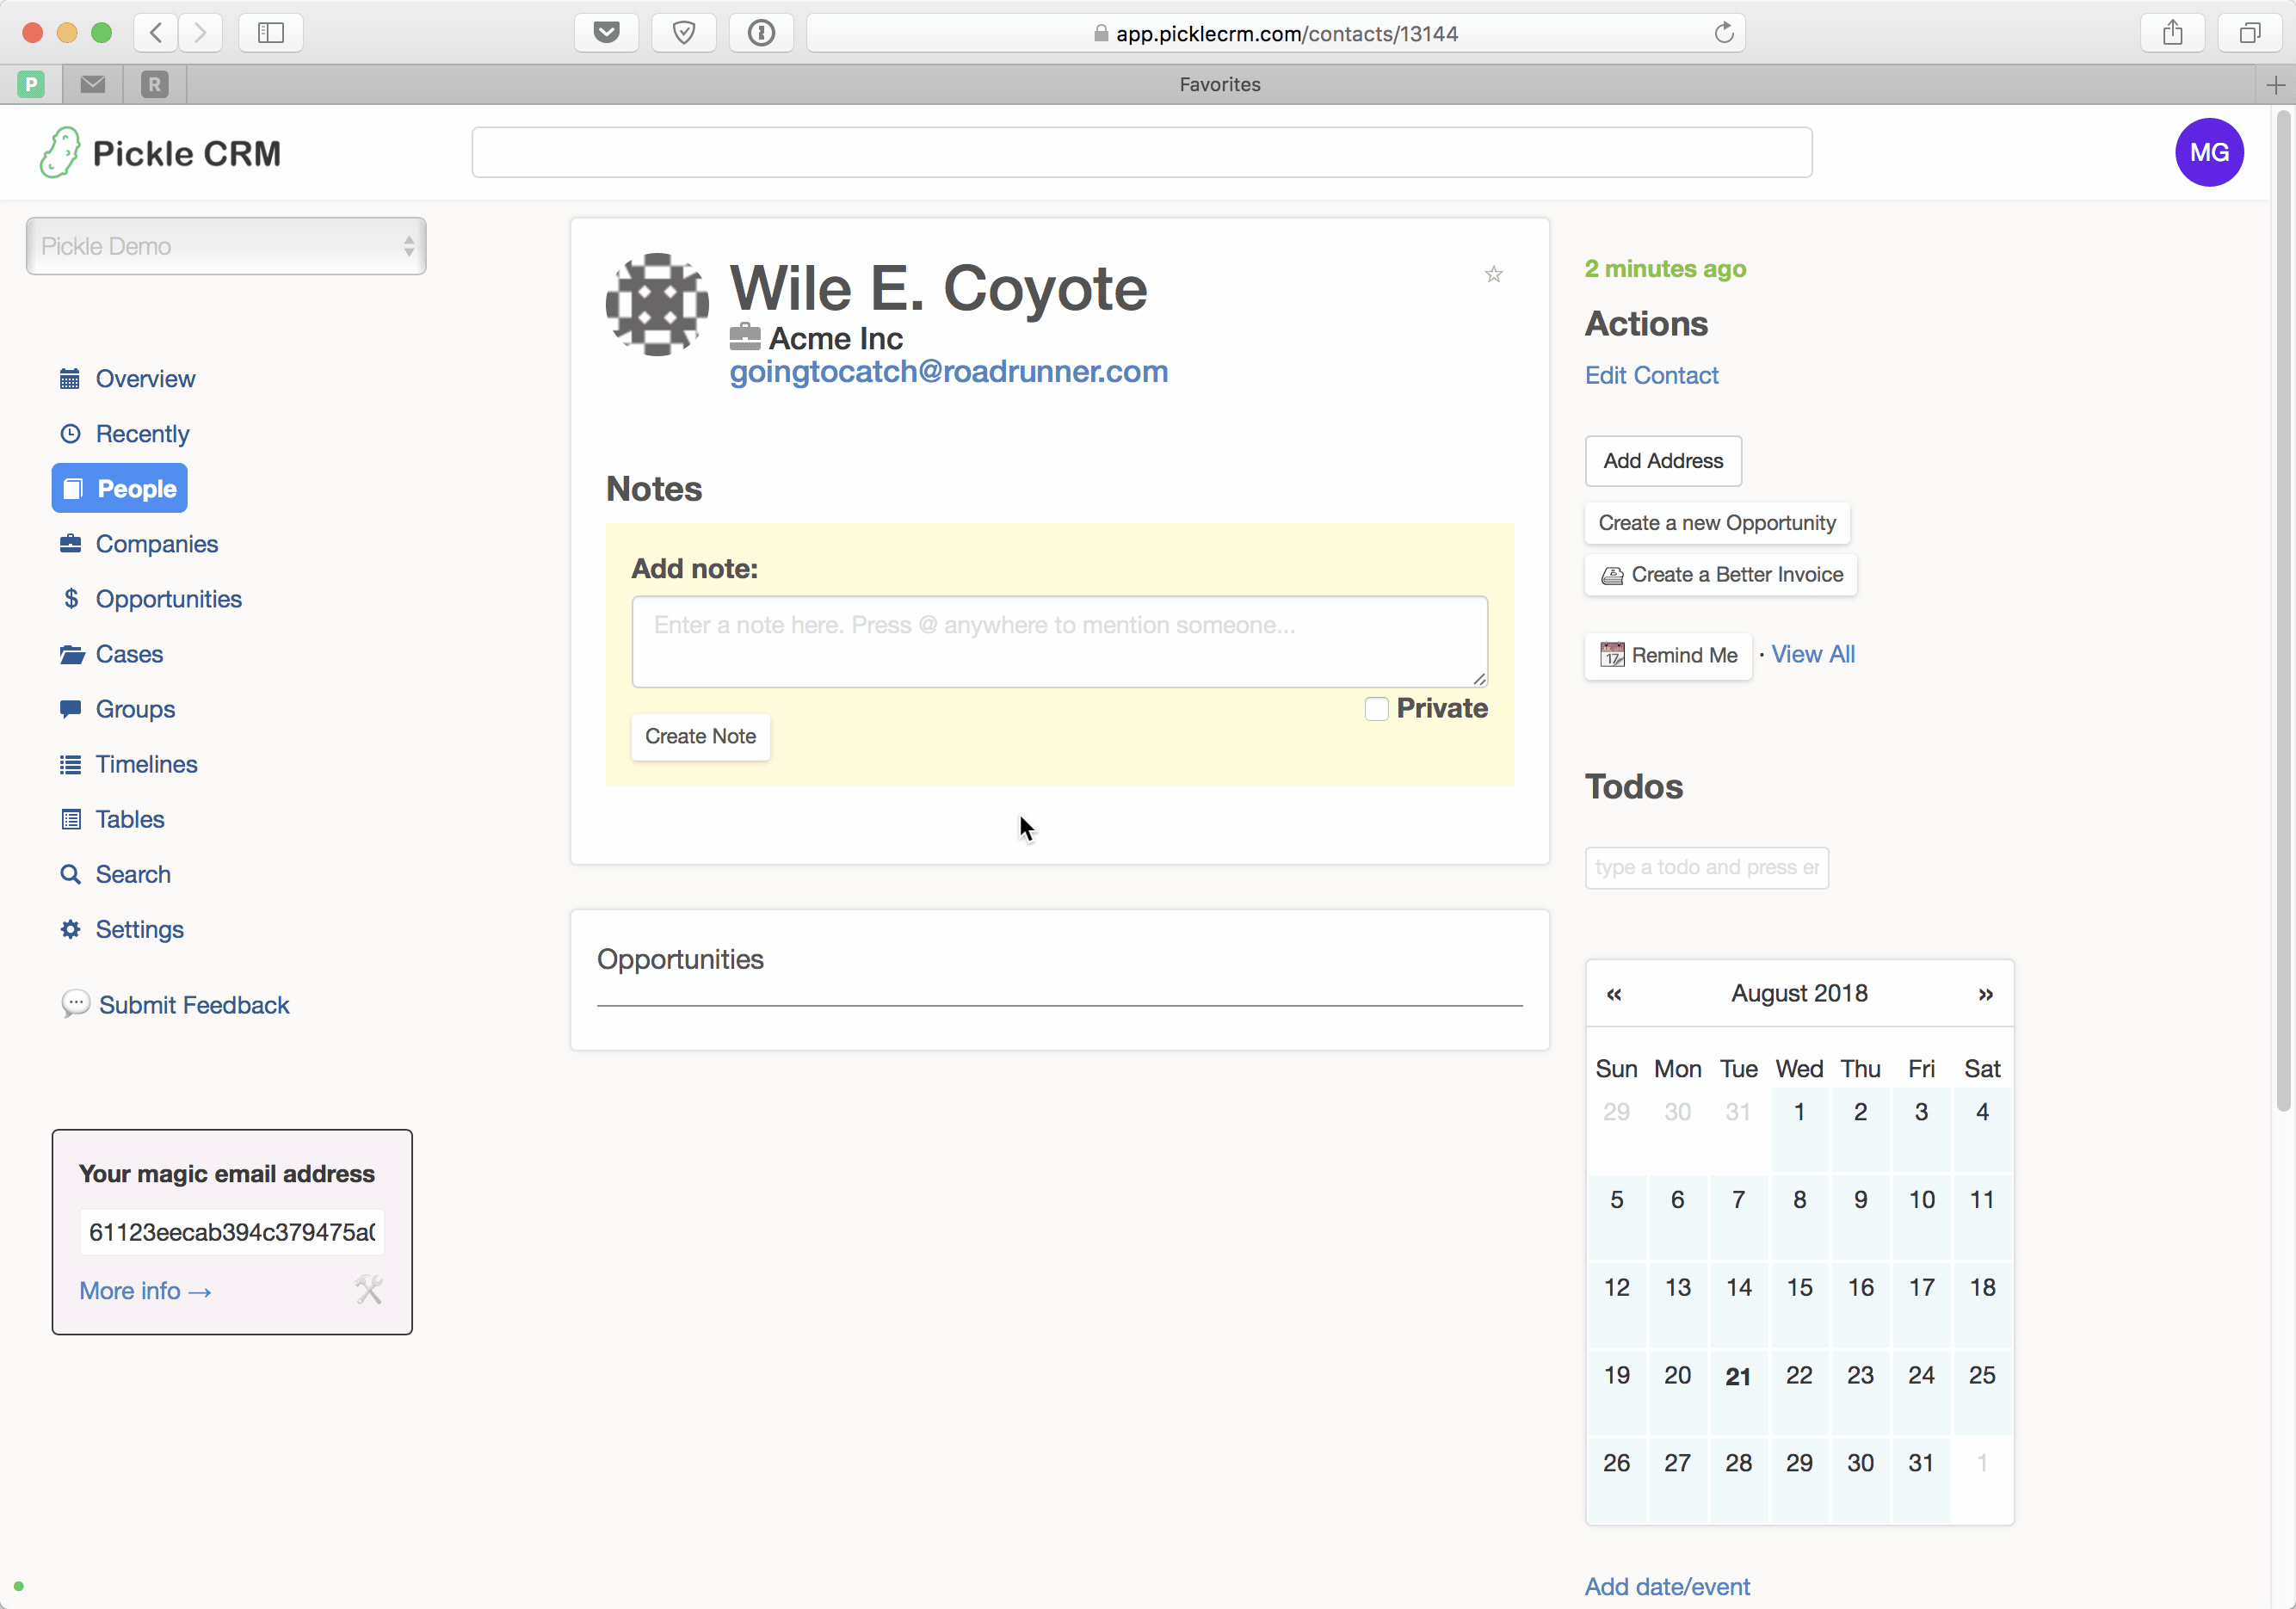
Task: Focus the top global search box
Action: point(1141,152)
